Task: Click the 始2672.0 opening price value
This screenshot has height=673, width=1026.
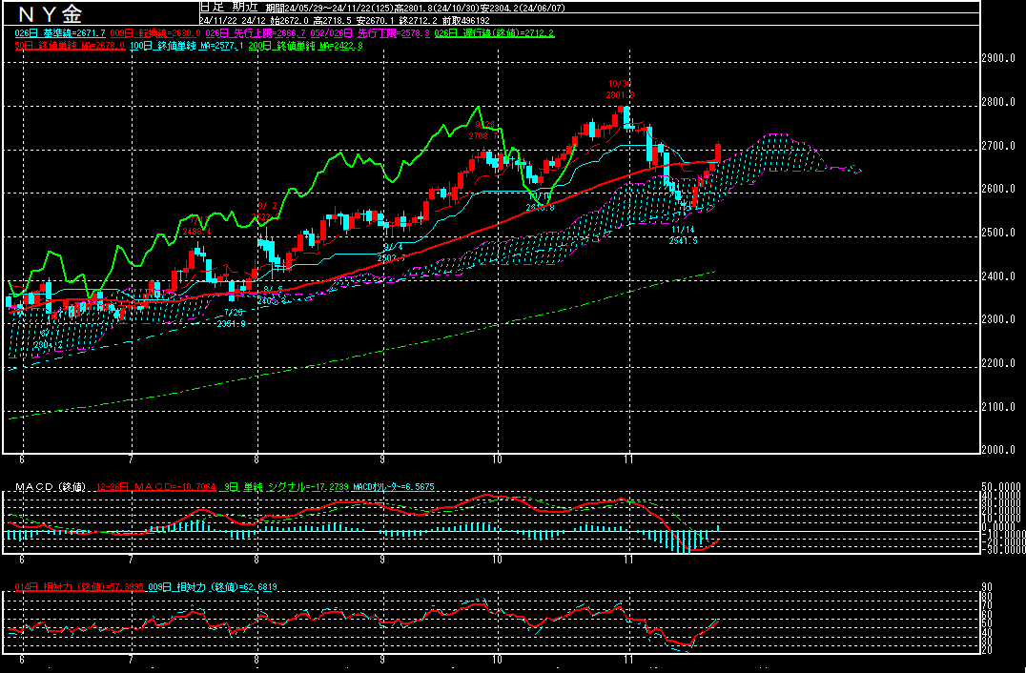Action: 289,21
